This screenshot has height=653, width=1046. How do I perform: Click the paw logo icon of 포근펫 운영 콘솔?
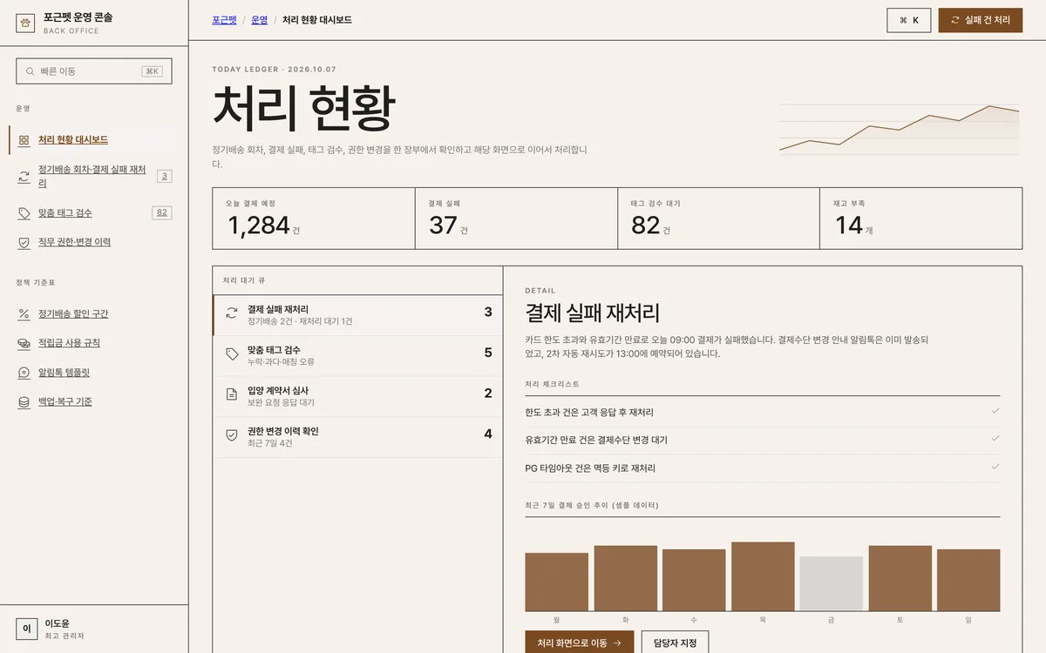pyautogui.click(x=26, y=23)
